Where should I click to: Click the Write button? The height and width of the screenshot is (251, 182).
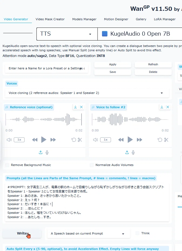(22, 233)
